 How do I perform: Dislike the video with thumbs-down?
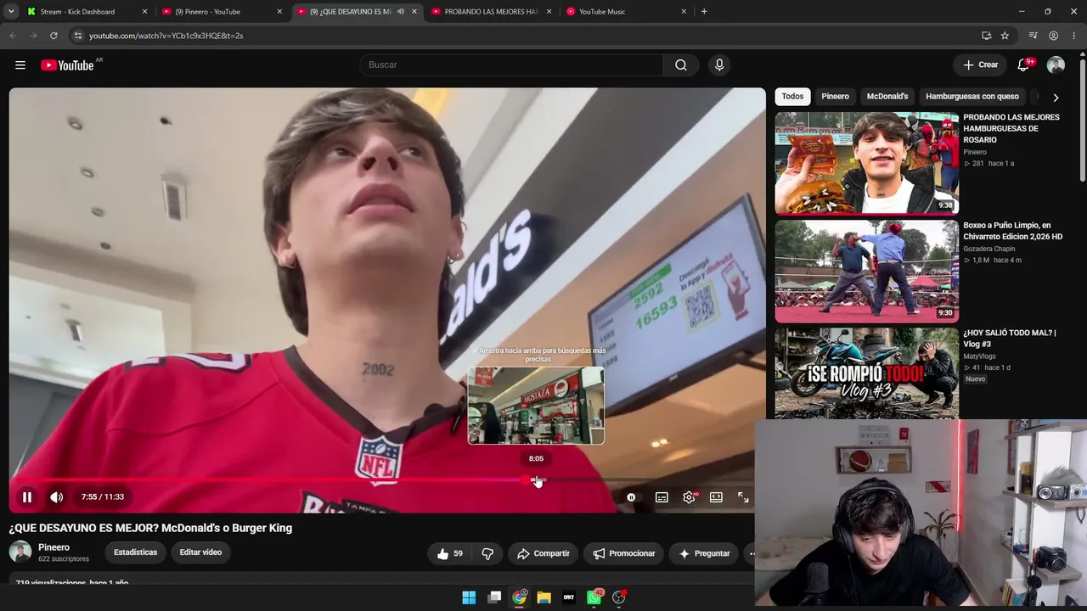(487, 553)
